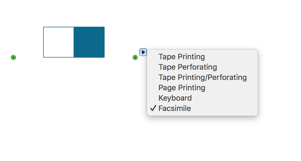The width and height of the screenshot is (301, 161).
Task: Click the checkmark icon beside Facsimile
Action: (153, 108)
